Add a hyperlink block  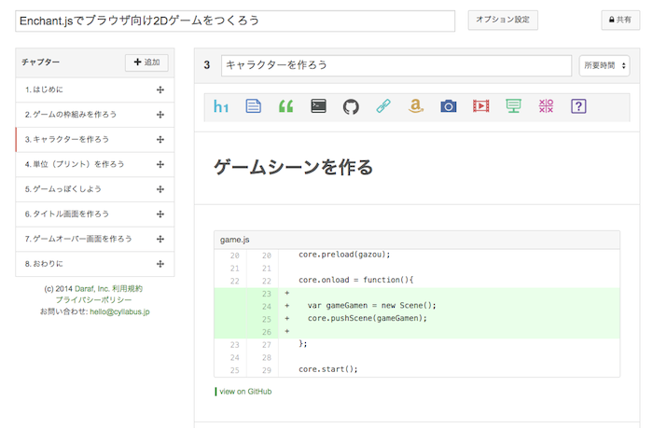point(383,106)
